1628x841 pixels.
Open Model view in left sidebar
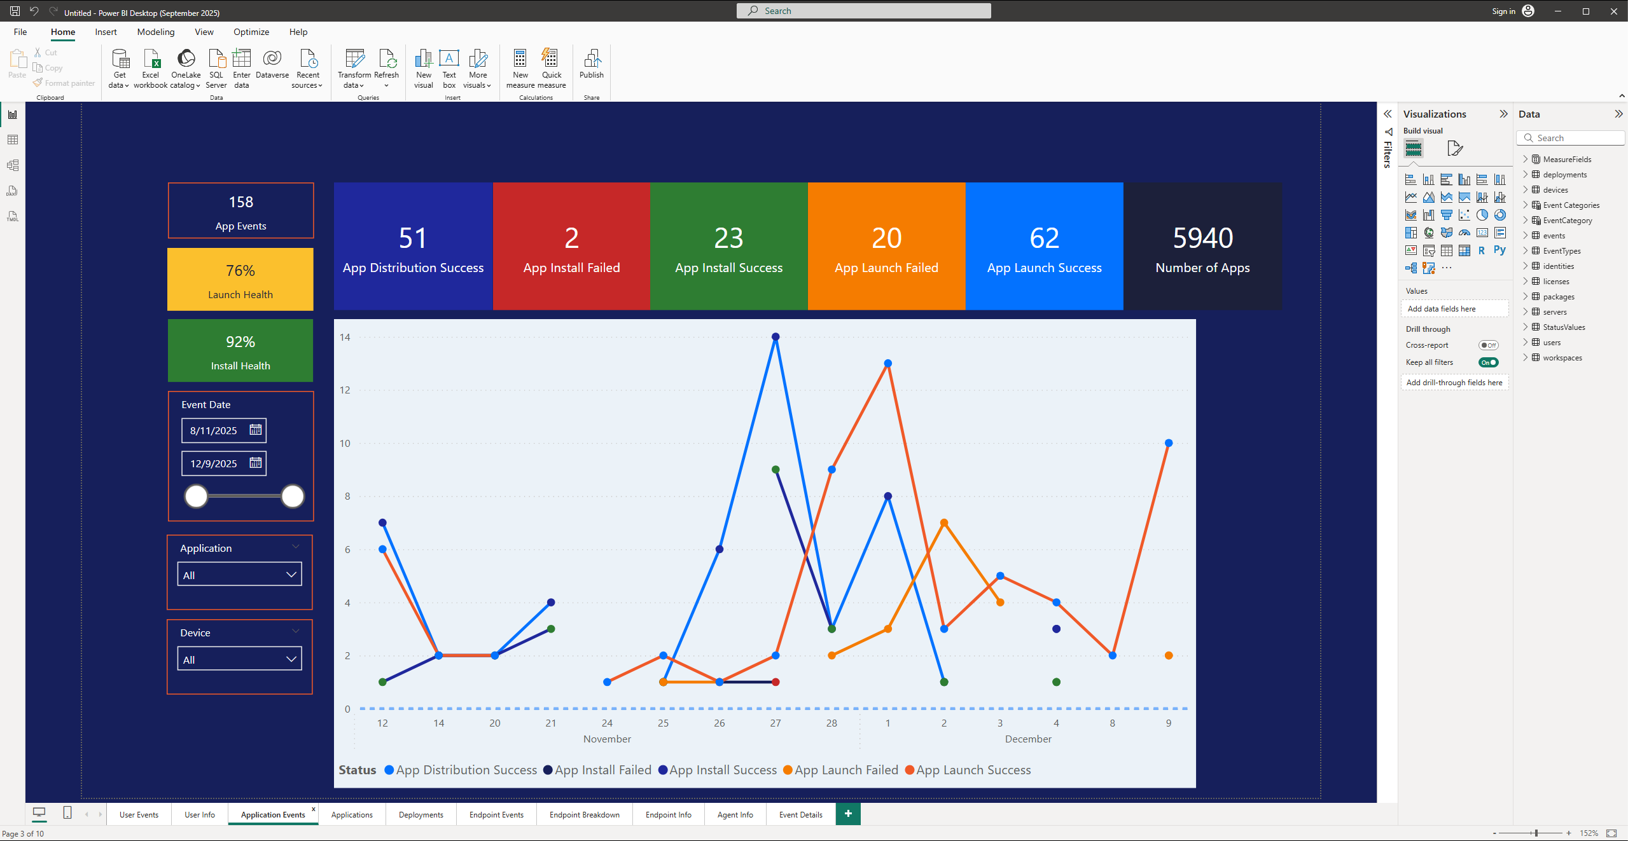pos(13,165)
